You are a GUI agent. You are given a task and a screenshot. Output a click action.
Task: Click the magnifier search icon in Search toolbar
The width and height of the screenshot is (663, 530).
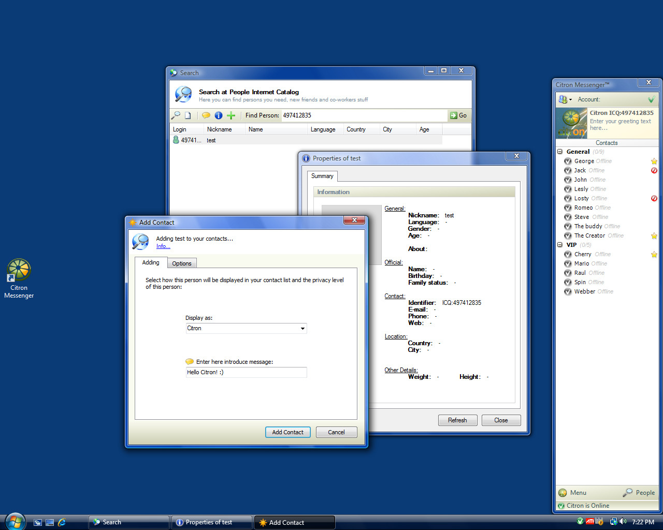tap(176, 115)
